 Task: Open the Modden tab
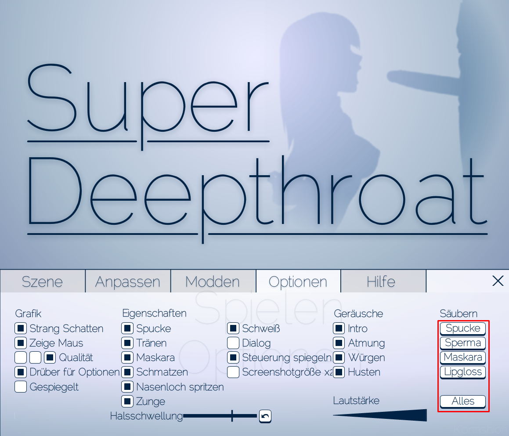pos(213,281)
